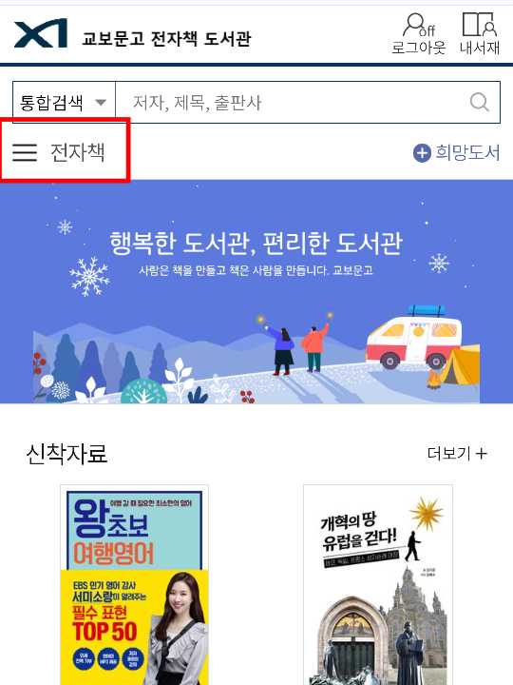
Task: Click the X1 logo icon
Action: pyautogui.click(x=41, y=33)
